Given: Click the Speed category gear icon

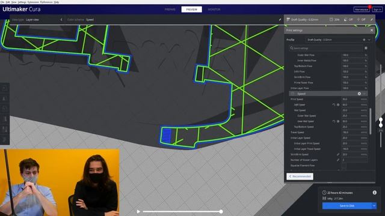Looking at the screenshot, I should click(x=359, y=94).
